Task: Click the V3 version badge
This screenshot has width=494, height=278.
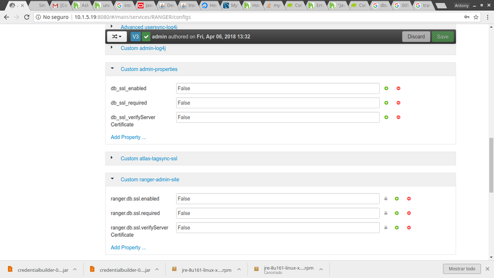Action: [x=135, y=37]
